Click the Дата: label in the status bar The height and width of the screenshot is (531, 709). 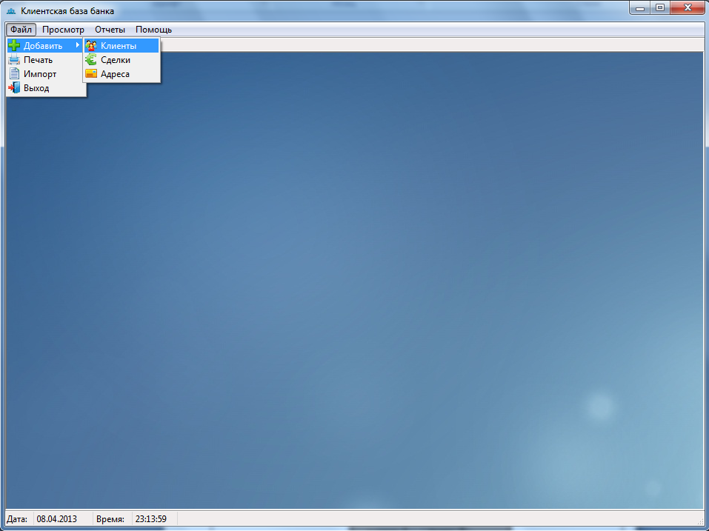tap(17, 519)
